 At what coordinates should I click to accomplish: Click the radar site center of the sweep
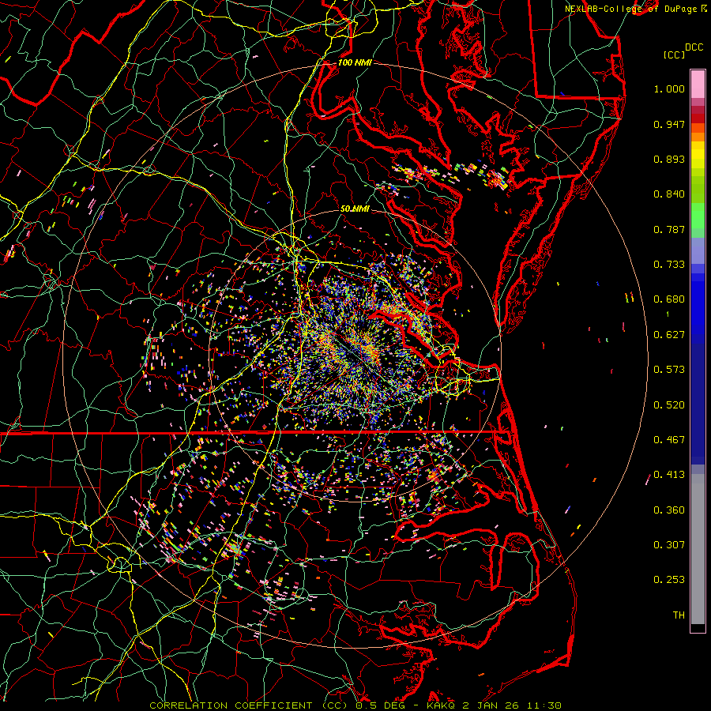[355, 355]
